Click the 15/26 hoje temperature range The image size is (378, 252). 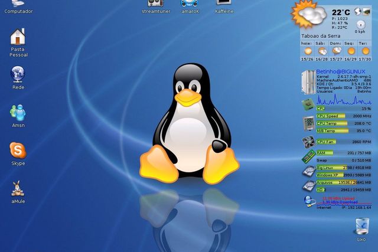307,59
